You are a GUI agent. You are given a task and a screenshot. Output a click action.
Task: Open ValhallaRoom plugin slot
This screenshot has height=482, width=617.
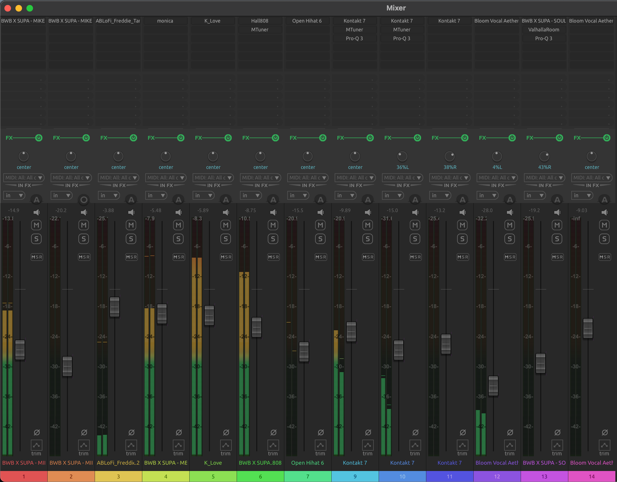coord(544,30)
